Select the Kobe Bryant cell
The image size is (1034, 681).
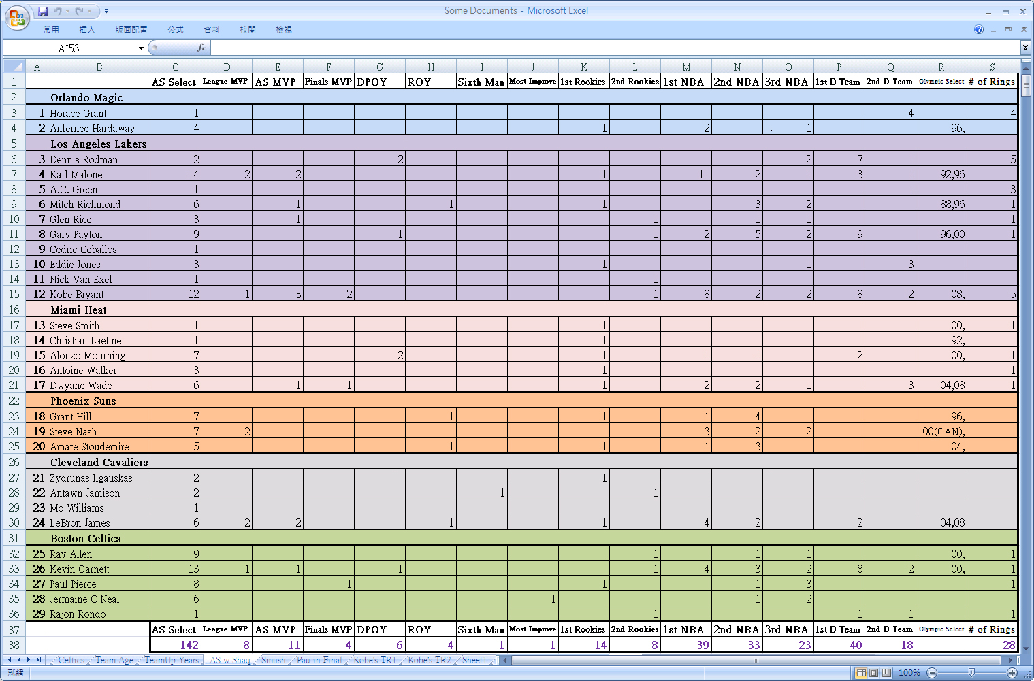99,294
